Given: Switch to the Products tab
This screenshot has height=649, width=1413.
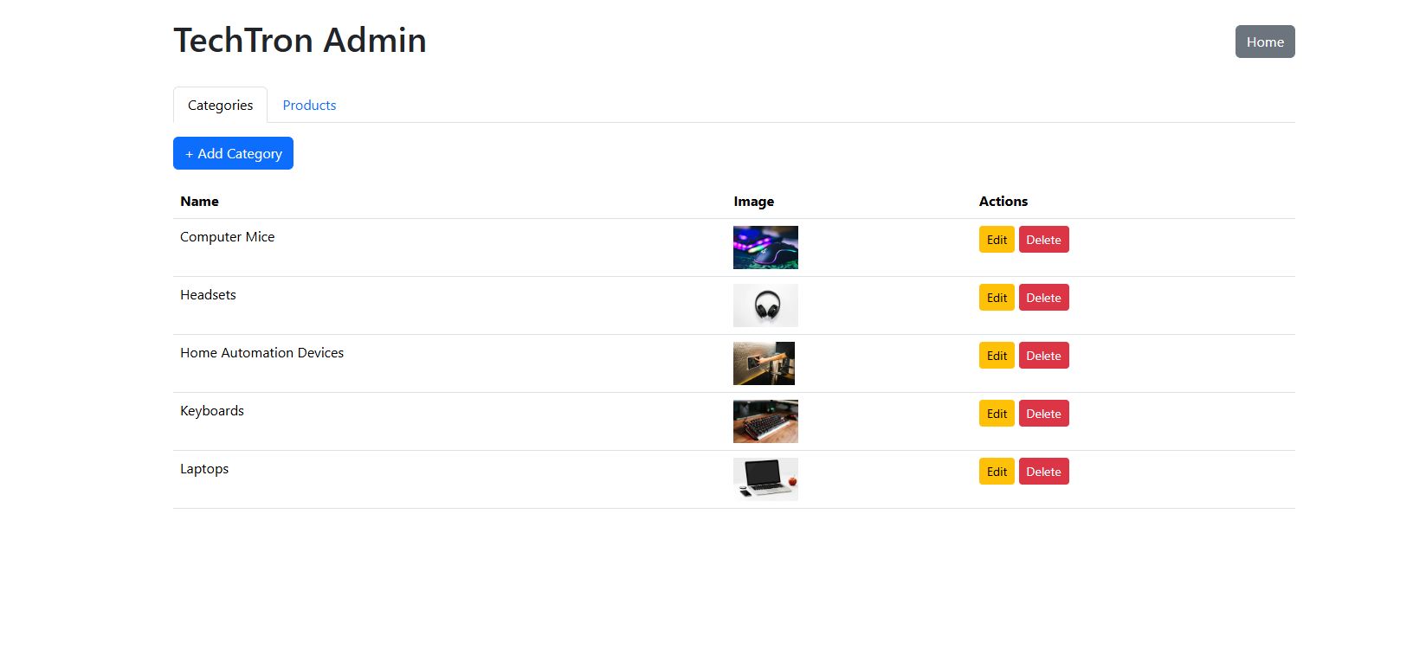Looking at the screenshot, I should coord(309,106).
